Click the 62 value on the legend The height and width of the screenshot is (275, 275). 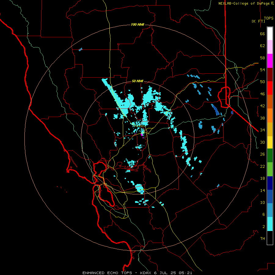pyautogui.click(x=262, y=46)
